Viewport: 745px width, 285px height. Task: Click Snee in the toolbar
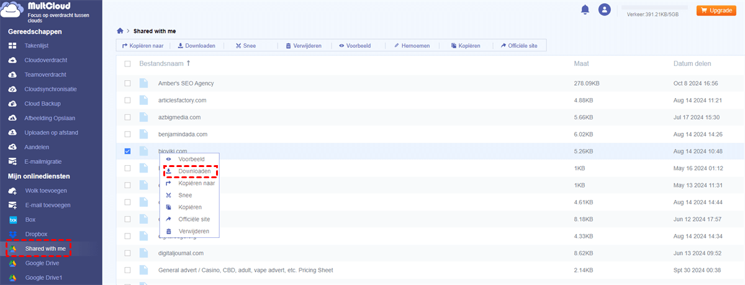pos(245,45)
